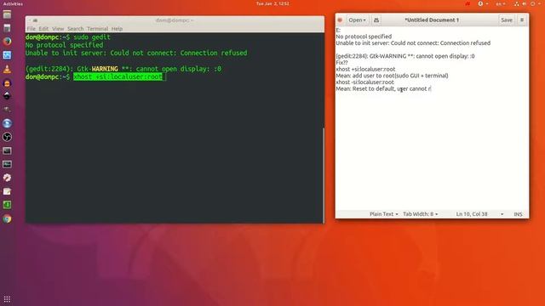Screen dimensions: 545x306
Task: Open terminal View menu
Action: [58, 28]
